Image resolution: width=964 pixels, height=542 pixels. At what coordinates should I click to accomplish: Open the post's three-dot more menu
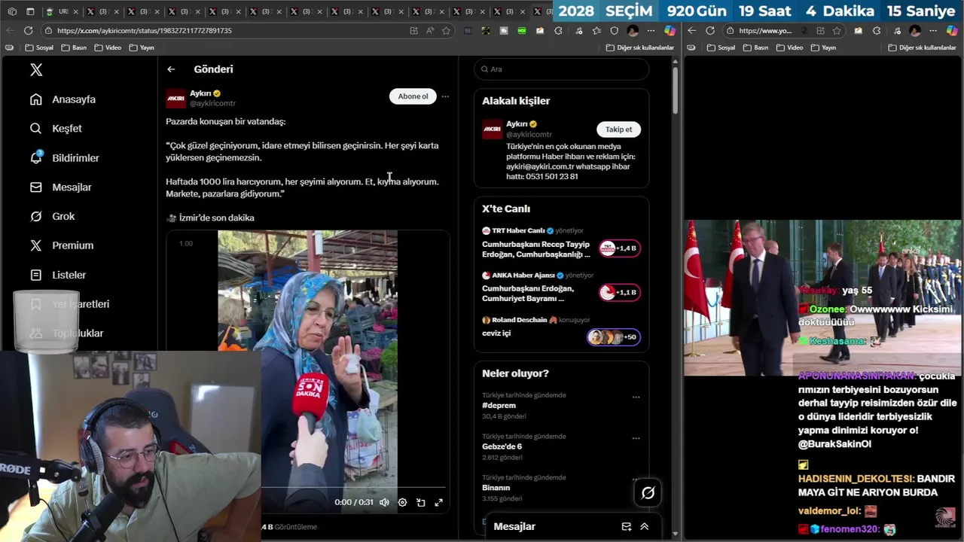point(445,96)
